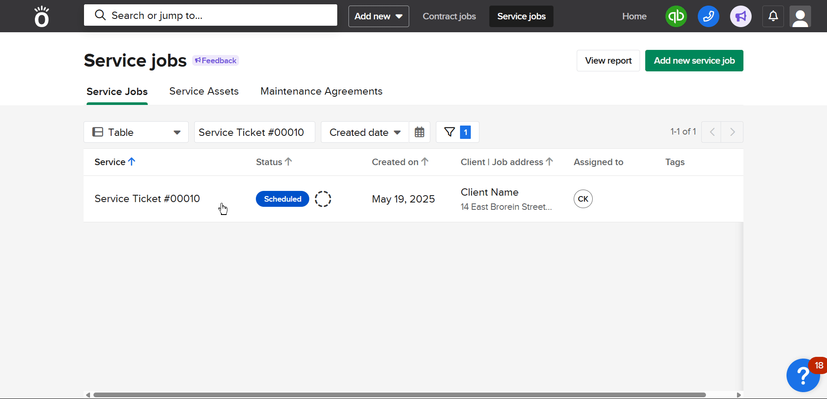The width and height of the screenshot is (827, 399).
Task: Open the notifications bell
Action: pos(773,16)
